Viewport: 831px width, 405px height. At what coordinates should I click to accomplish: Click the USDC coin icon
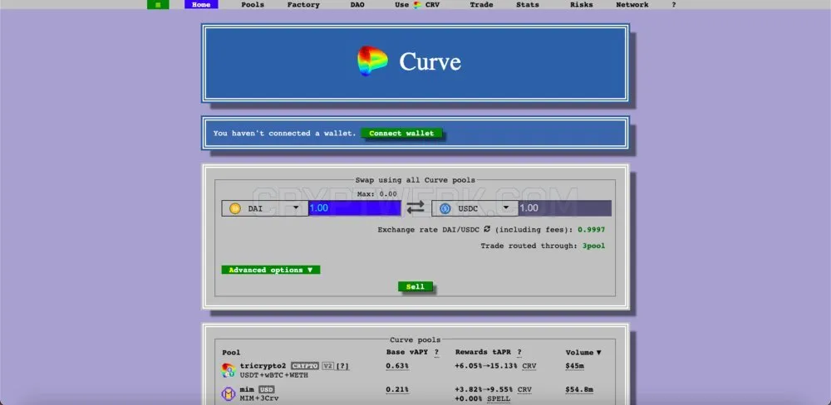(445, 208)
